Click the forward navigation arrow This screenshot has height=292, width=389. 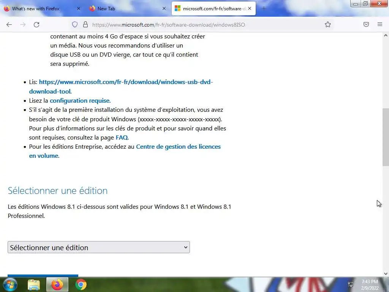(23, 25)
